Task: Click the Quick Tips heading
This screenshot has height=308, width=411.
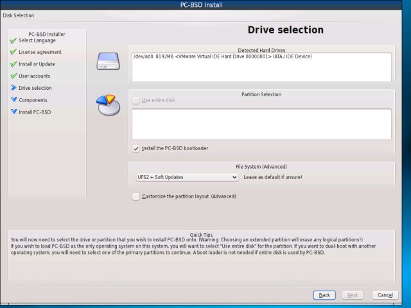Action: pyautogui.click(x=201, y=235)
